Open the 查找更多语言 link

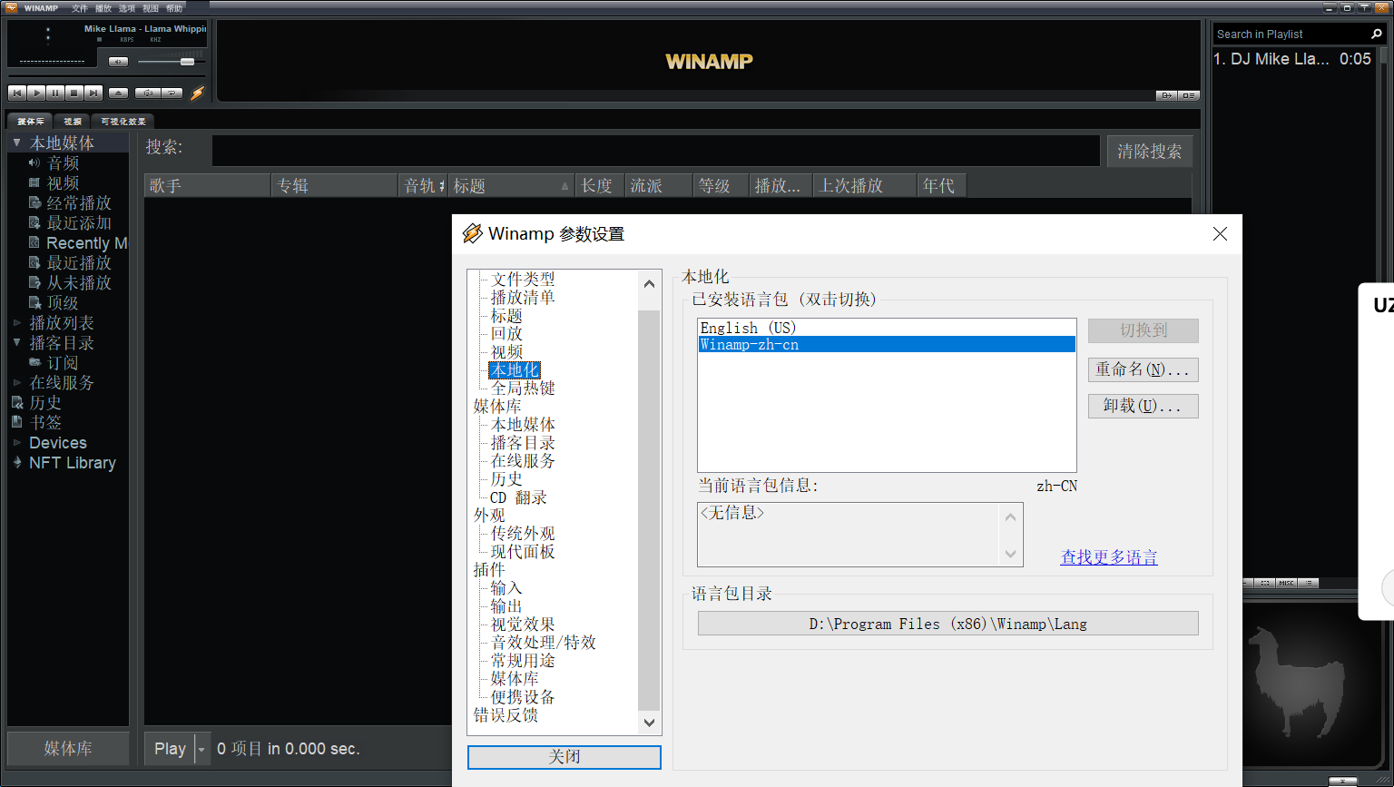[1109, 556]
